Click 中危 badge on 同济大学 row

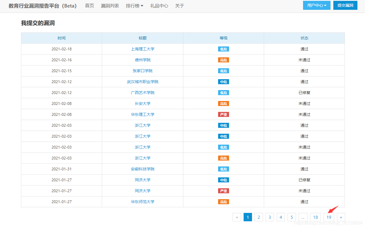click(223, 180)
